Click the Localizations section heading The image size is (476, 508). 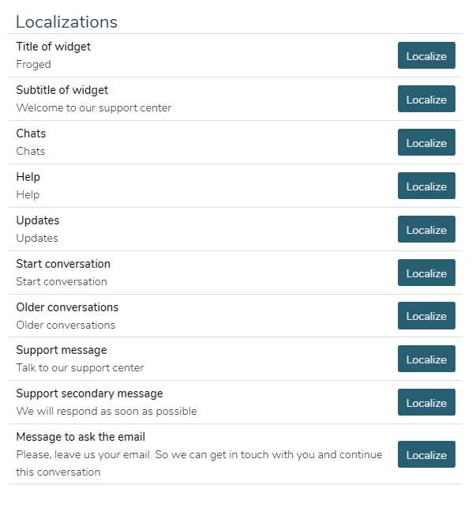pyautogui.click(x=67, y=22)
